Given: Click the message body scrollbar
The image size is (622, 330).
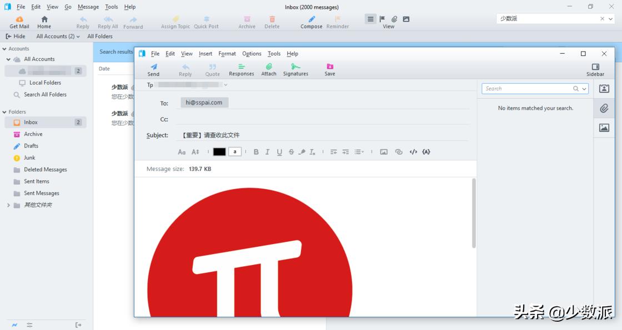Looking at the screenshot, I should point(474,213).
